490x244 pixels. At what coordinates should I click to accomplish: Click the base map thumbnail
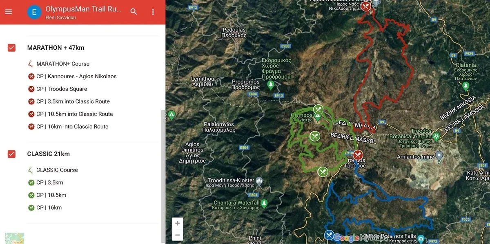click(x=15, y=238)
